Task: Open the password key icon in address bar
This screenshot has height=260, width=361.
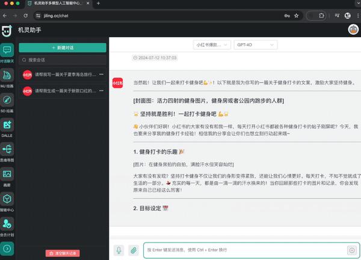Action: tap(287, 16)
